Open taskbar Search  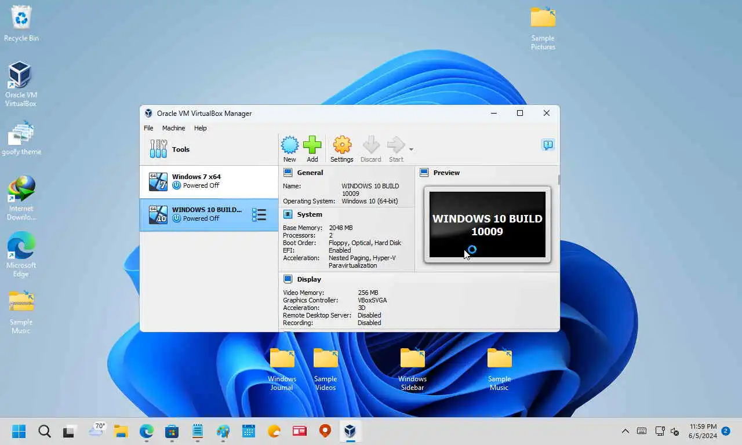[45, 431]
